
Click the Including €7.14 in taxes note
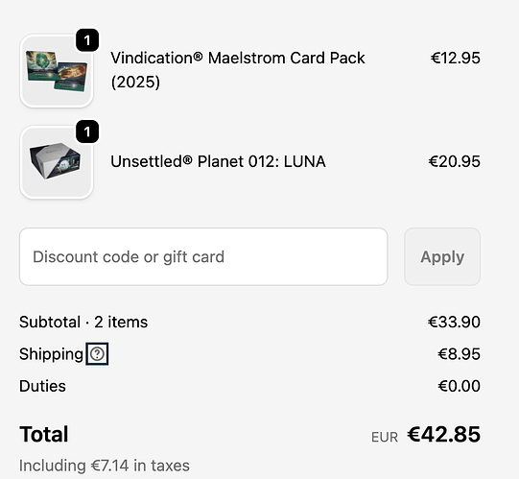pyautogui.click(x=105, y=466)
